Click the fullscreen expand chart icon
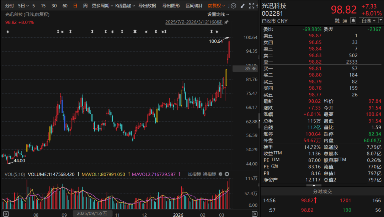 click(252, 6)
